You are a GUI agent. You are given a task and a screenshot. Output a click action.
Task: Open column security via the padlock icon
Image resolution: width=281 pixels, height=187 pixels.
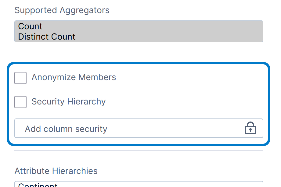[250, 128]
